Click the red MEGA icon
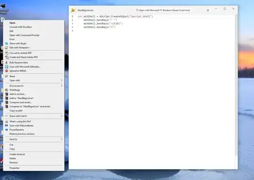Image resolution: width=254 pixels, height=180 pixels. tap(7, 71)
